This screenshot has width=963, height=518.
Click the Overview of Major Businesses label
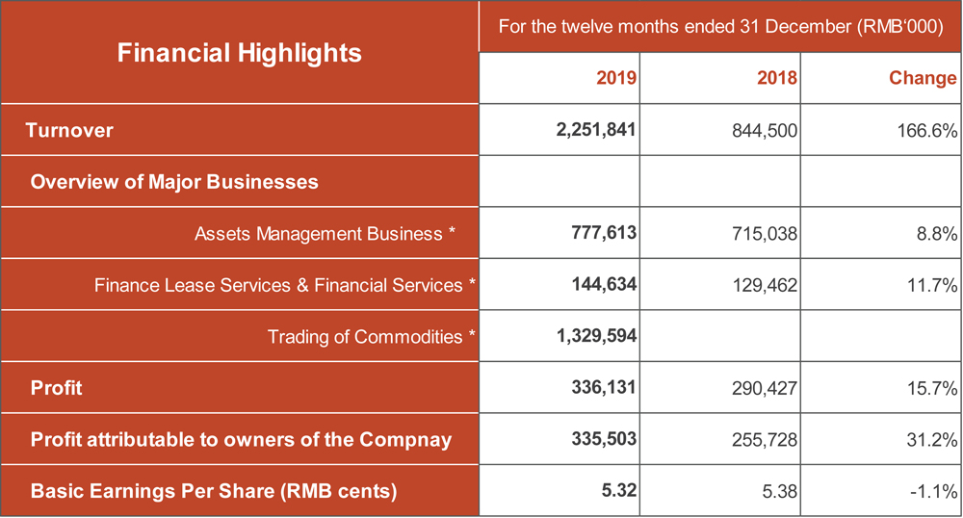pyautogui.click(x=174, y=182)
